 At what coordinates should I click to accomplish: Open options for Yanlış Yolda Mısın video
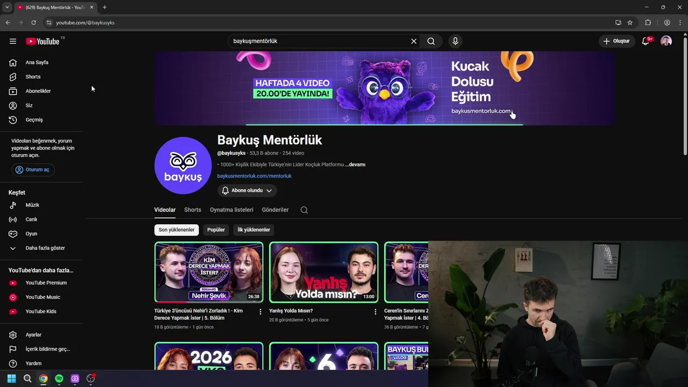tap(376, 312)
